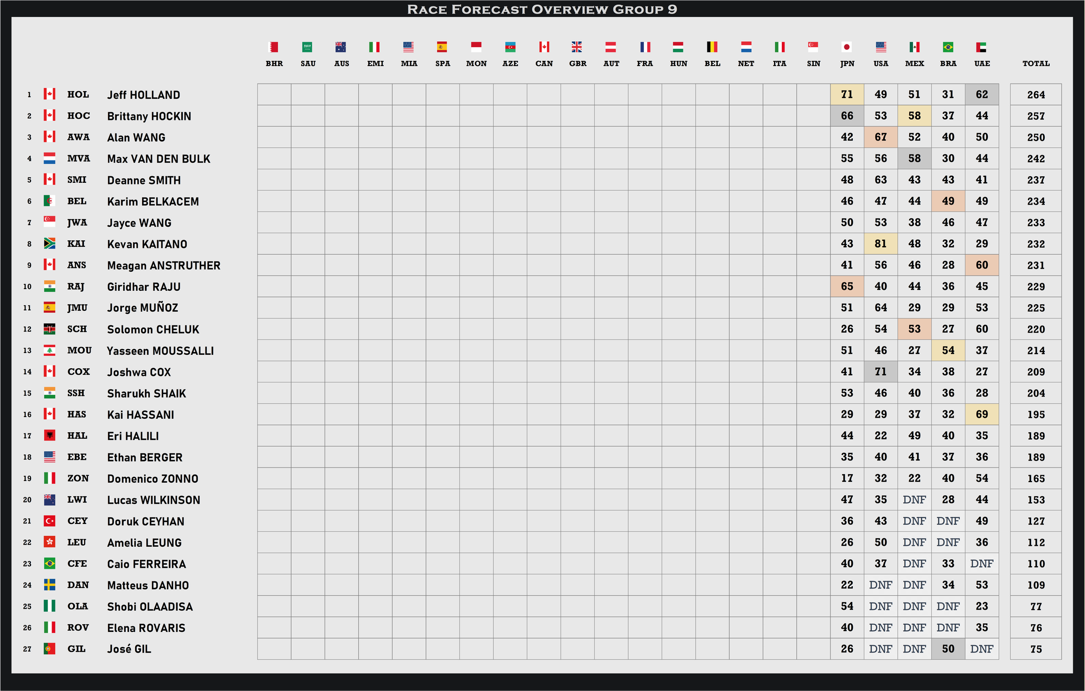Click the Japan flag above JPN
This screenshot has height=691, width=1085.
[847, 47]
